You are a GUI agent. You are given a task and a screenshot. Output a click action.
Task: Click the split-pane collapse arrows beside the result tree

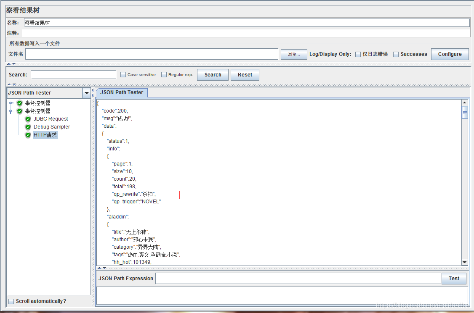[93, 93]
